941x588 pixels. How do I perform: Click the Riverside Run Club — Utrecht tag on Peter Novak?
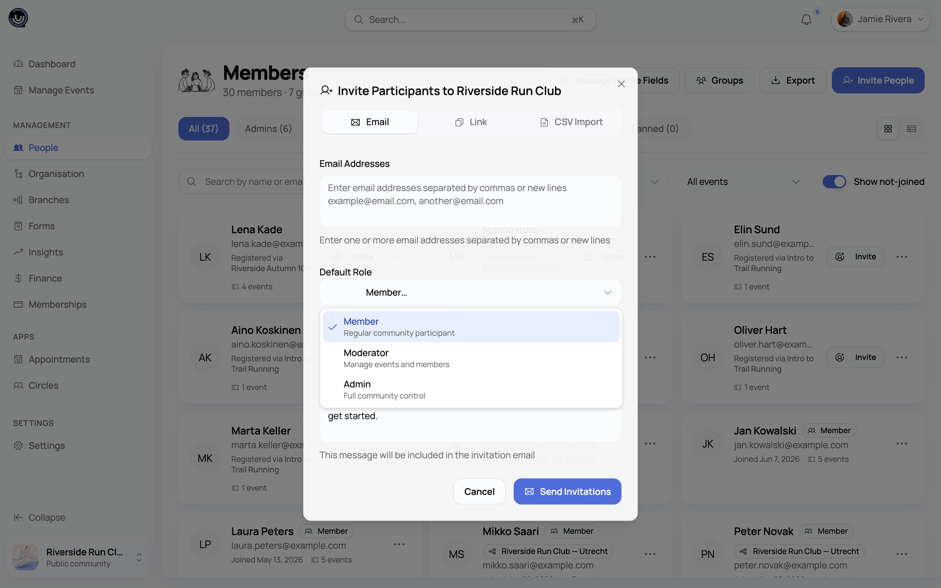click(799, 551)
